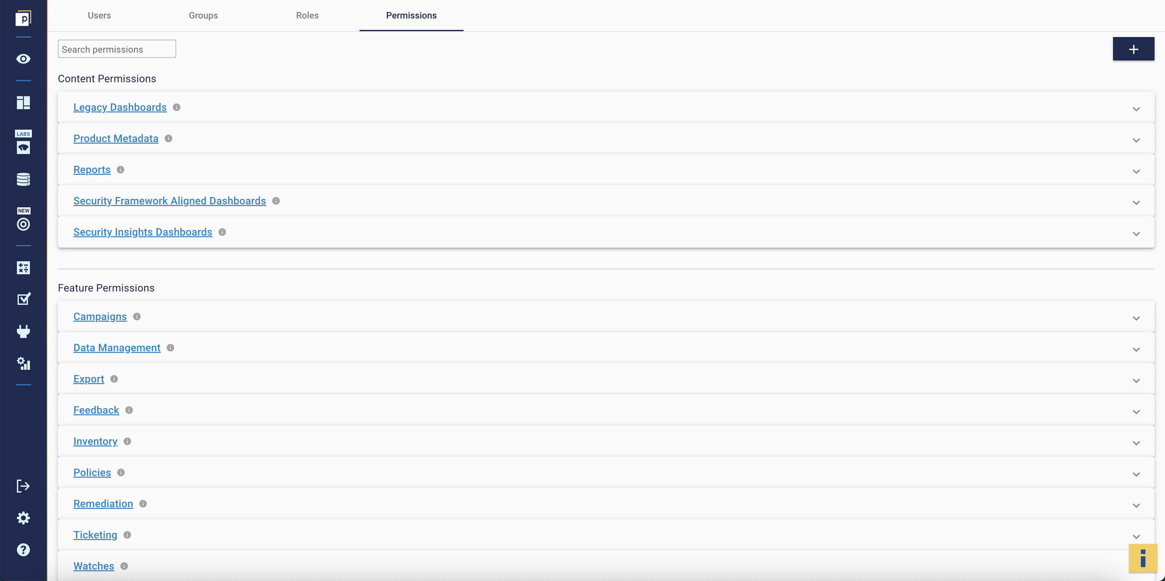
Task: Expand the Remediation row chevron
Action: click(1136, 506)
